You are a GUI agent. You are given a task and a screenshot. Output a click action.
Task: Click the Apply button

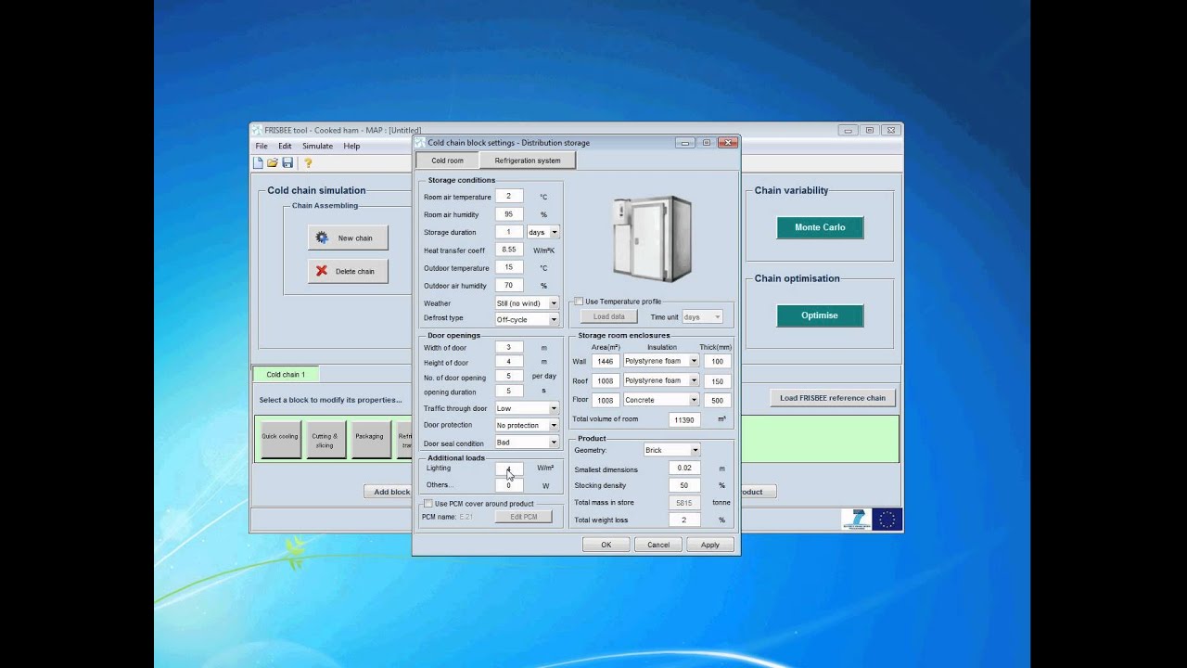pyautogui.click(x=710, y=545)
